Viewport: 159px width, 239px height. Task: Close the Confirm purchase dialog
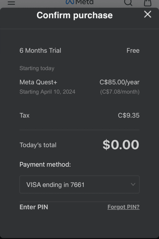point(148,14)
